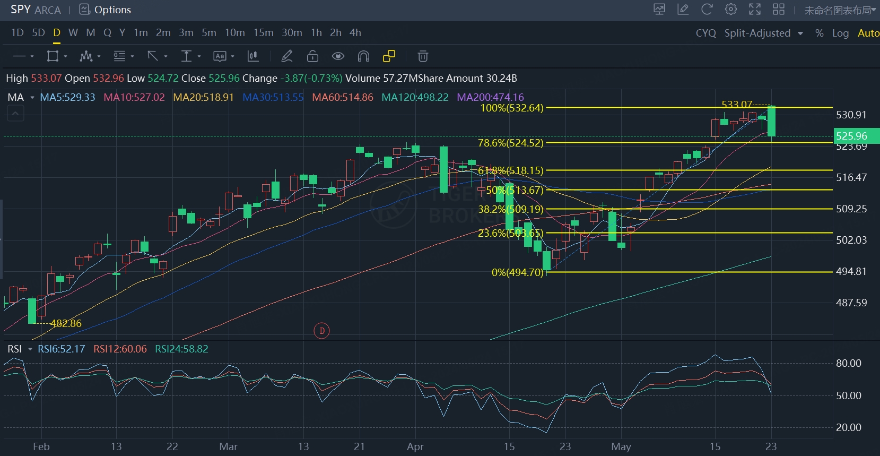This screenshot has width=880, height=456.
Task: Click the 61.8% Fibonacci retracement level label
Action: pyautogui.click(x=510, y=170)
